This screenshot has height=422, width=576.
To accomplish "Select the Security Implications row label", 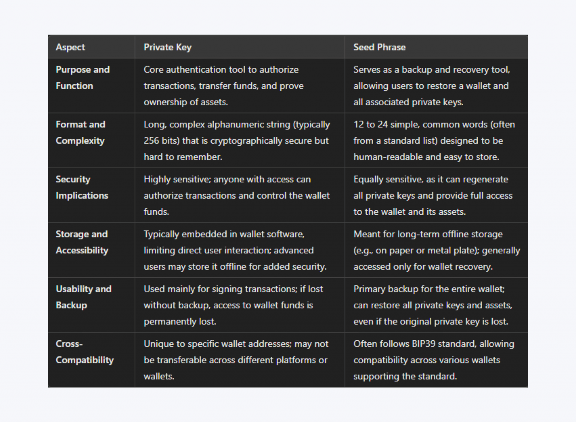I will tap(82, 187).
